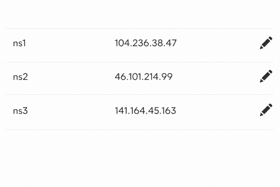This screenshot has height=187, width=280.
Task: Select the ns3 hostname label
Action: (x=20, y=111)
